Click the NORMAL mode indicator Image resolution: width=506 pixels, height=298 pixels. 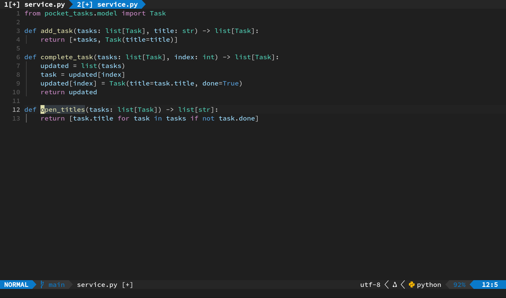pos(16,285)
